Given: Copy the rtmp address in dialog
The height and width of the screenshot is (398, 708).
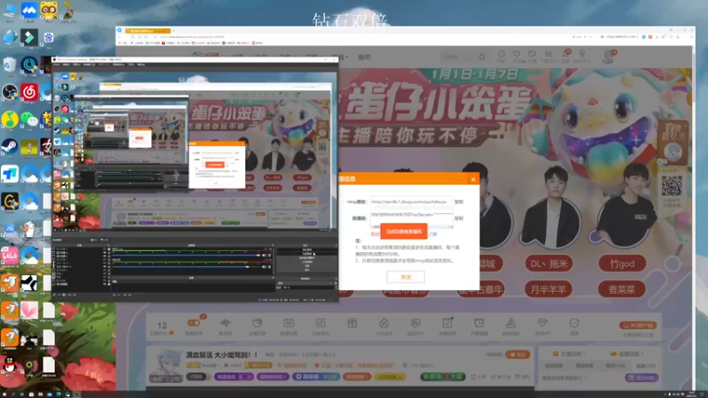Looking at the screenshot, I should coord(458,202).
